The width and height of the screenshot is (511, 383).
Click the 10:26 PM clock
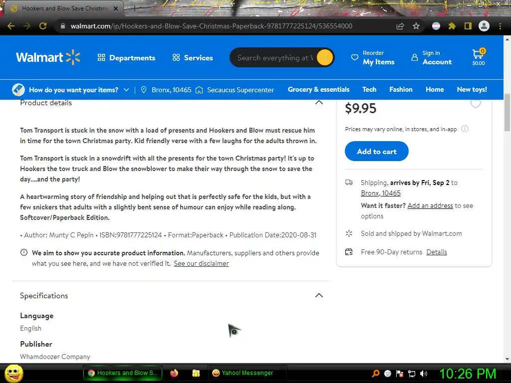pyautogui.click(x=468, y=374)
